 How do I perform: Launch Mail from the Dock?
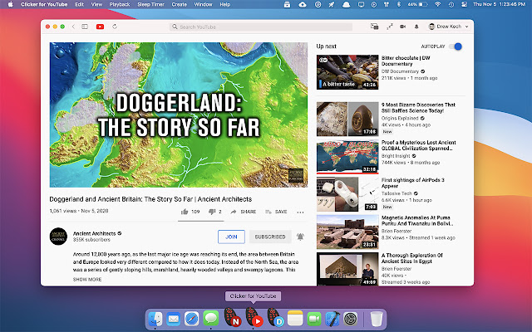[x=174, y=319]
